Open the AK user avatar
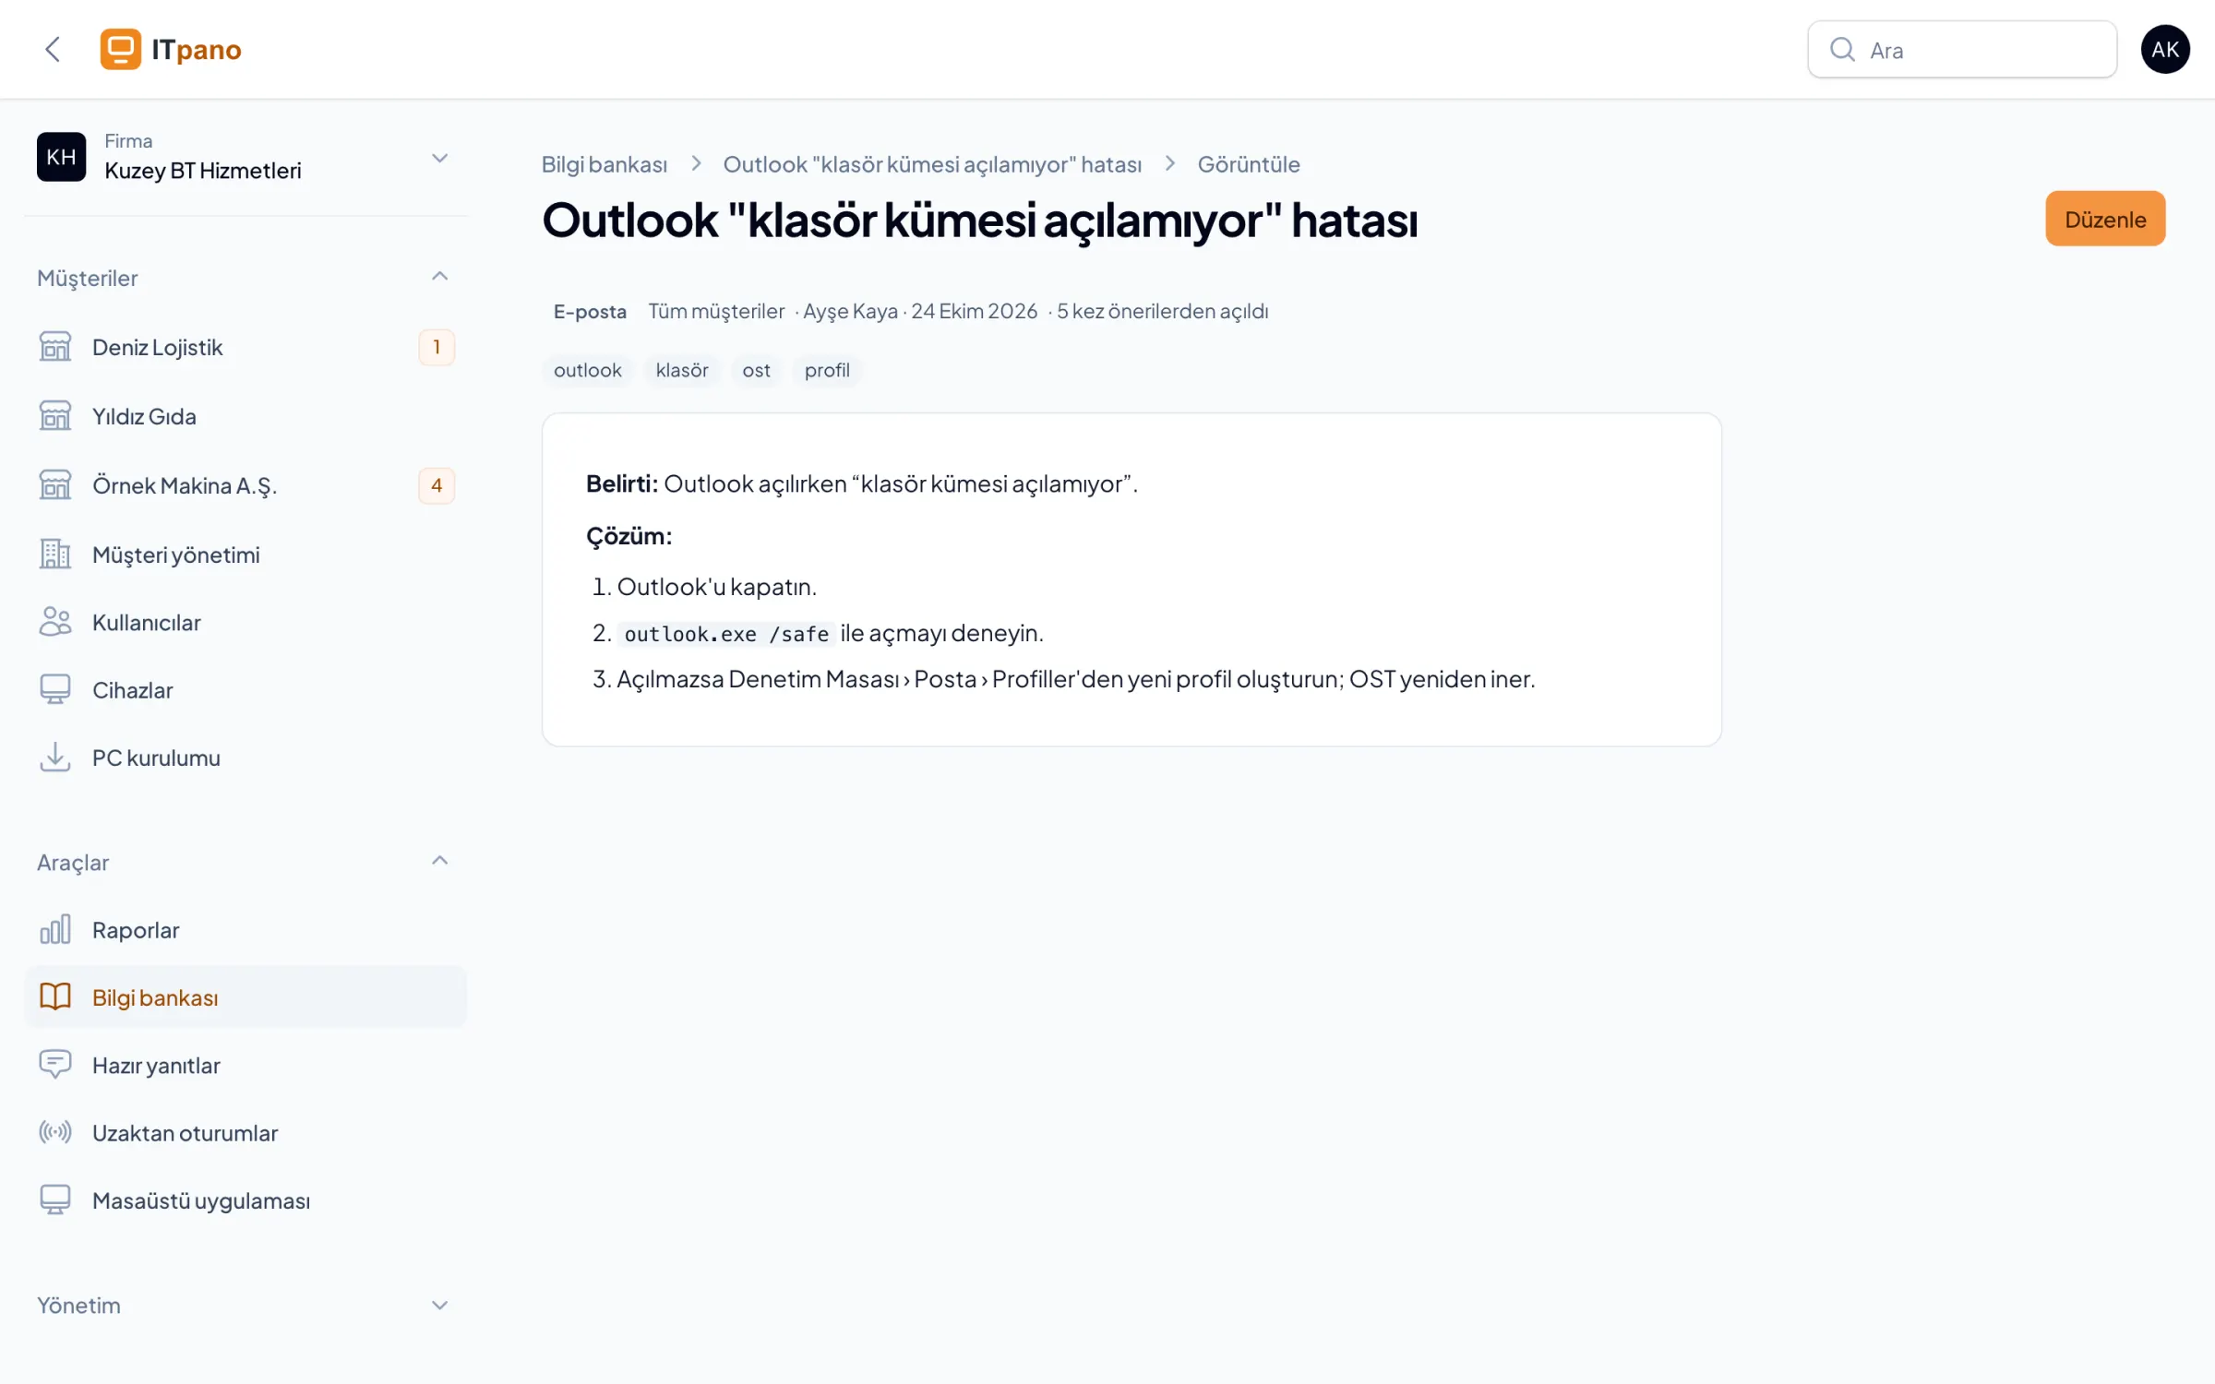 click(2165, 49)
